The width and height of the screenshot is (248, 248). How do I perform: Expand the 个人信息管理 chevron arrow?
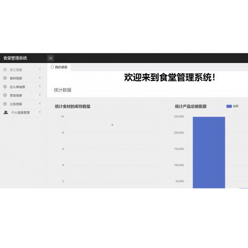pos(40,112)
